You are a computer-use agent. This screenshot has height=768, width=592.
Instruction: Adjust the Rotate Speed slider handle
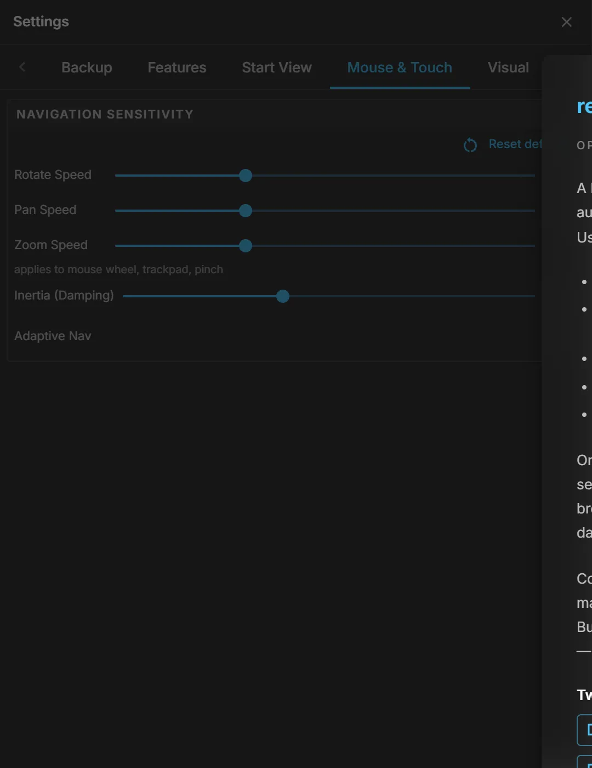click(246, 176)
